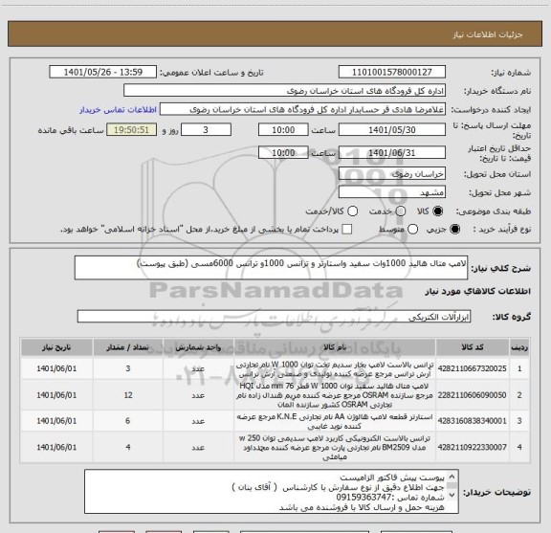Open the اطلاعات تماس خریدار link
Screen dimensions: 551x533
tap(118, 110)
